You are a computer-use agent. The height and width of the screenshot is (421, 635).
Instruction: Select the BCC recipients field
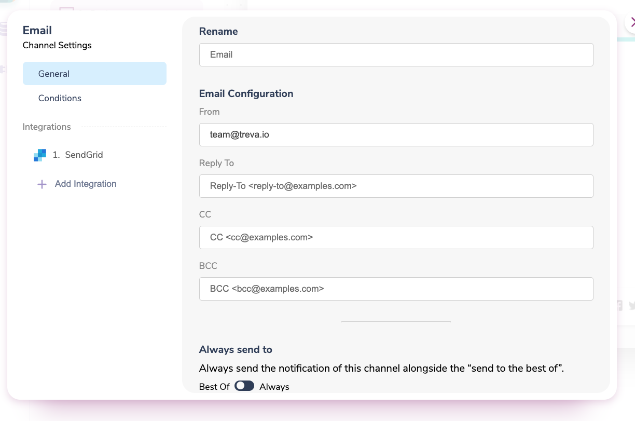396,289
